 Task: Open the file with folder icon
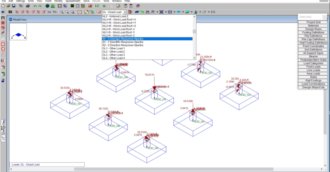(8, 6)
